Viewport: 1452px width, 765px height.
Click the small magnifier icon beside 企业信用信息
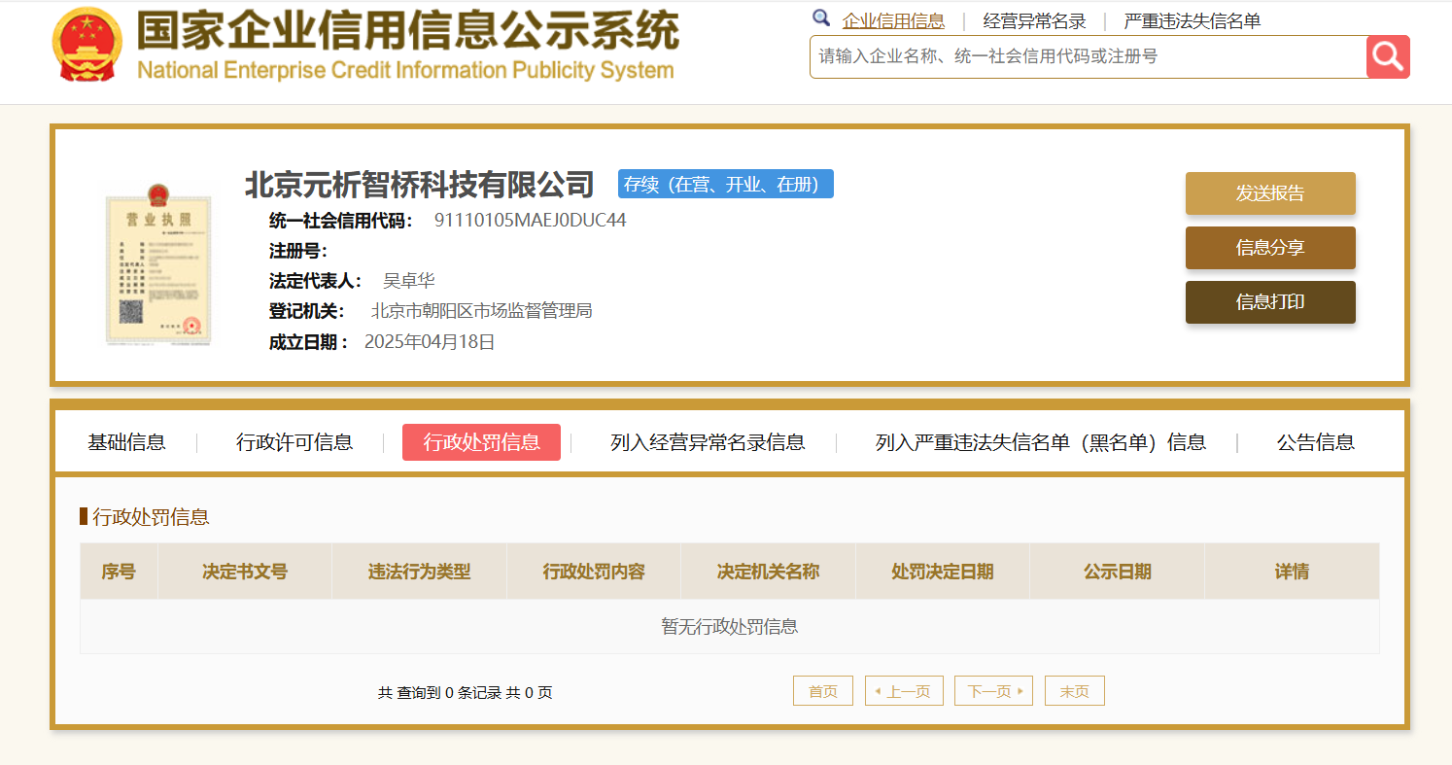point(821,18)
